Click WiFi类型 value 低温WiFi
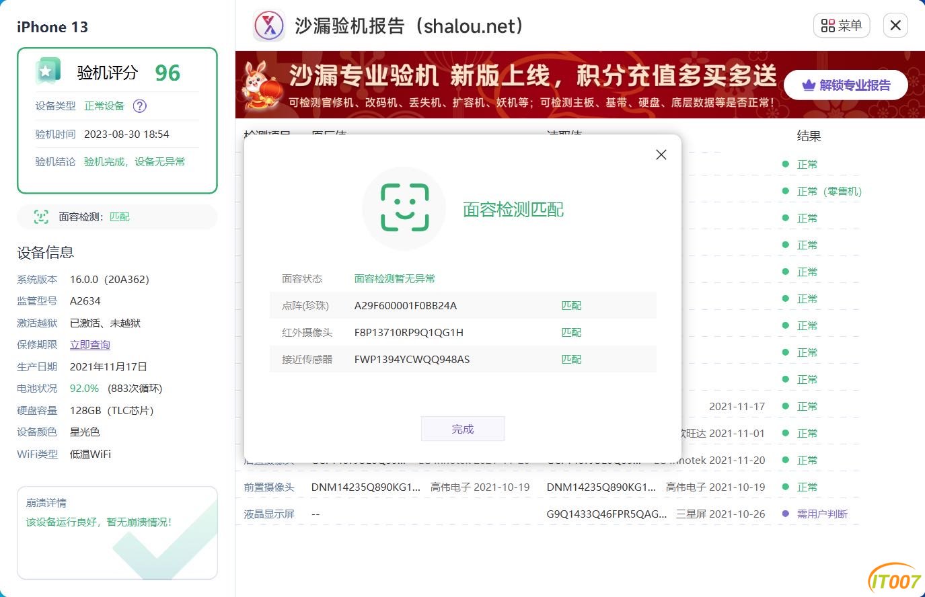 [90, 454]
